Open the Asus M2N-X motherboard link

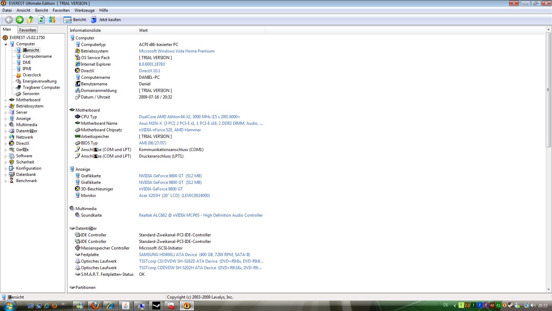[201, 123]
